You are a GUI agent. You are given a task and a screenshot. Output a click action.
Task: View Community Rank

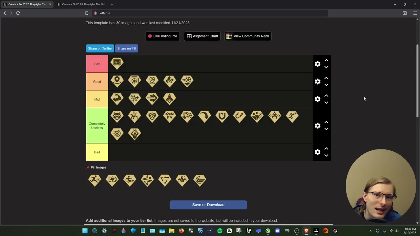pos(248,36)
